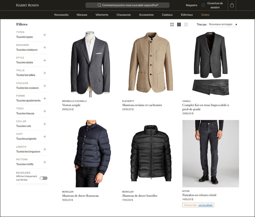Click the Harry Rosen logo
The height and width of the screenshot is (217, 255).
pos(27,5)
